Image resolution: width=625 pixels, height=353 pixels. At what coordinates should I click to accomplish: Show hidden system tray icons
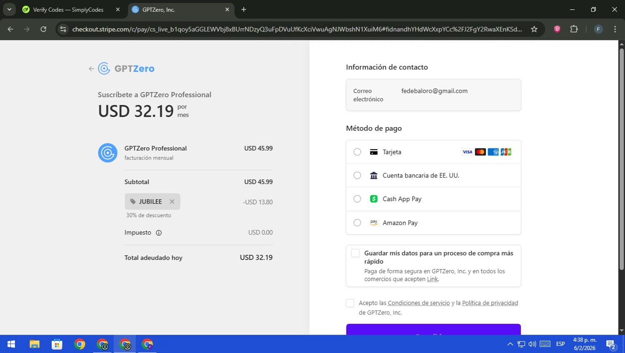coord(510,344)
